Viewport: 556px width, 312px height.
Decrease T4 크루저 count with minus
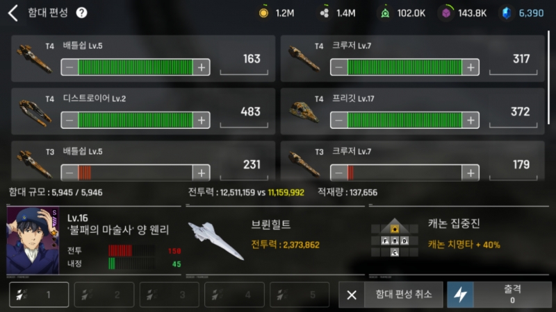click(339, 67)
